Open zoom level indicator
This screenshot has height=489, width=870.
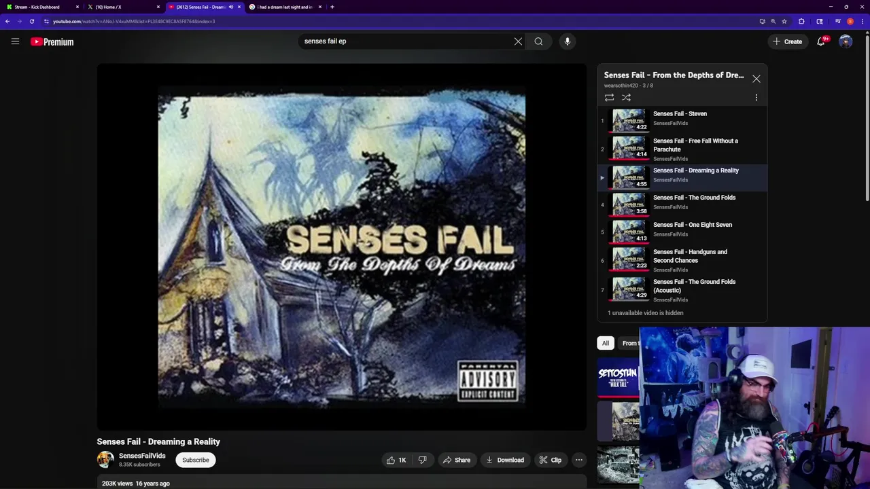coord(773,21)
